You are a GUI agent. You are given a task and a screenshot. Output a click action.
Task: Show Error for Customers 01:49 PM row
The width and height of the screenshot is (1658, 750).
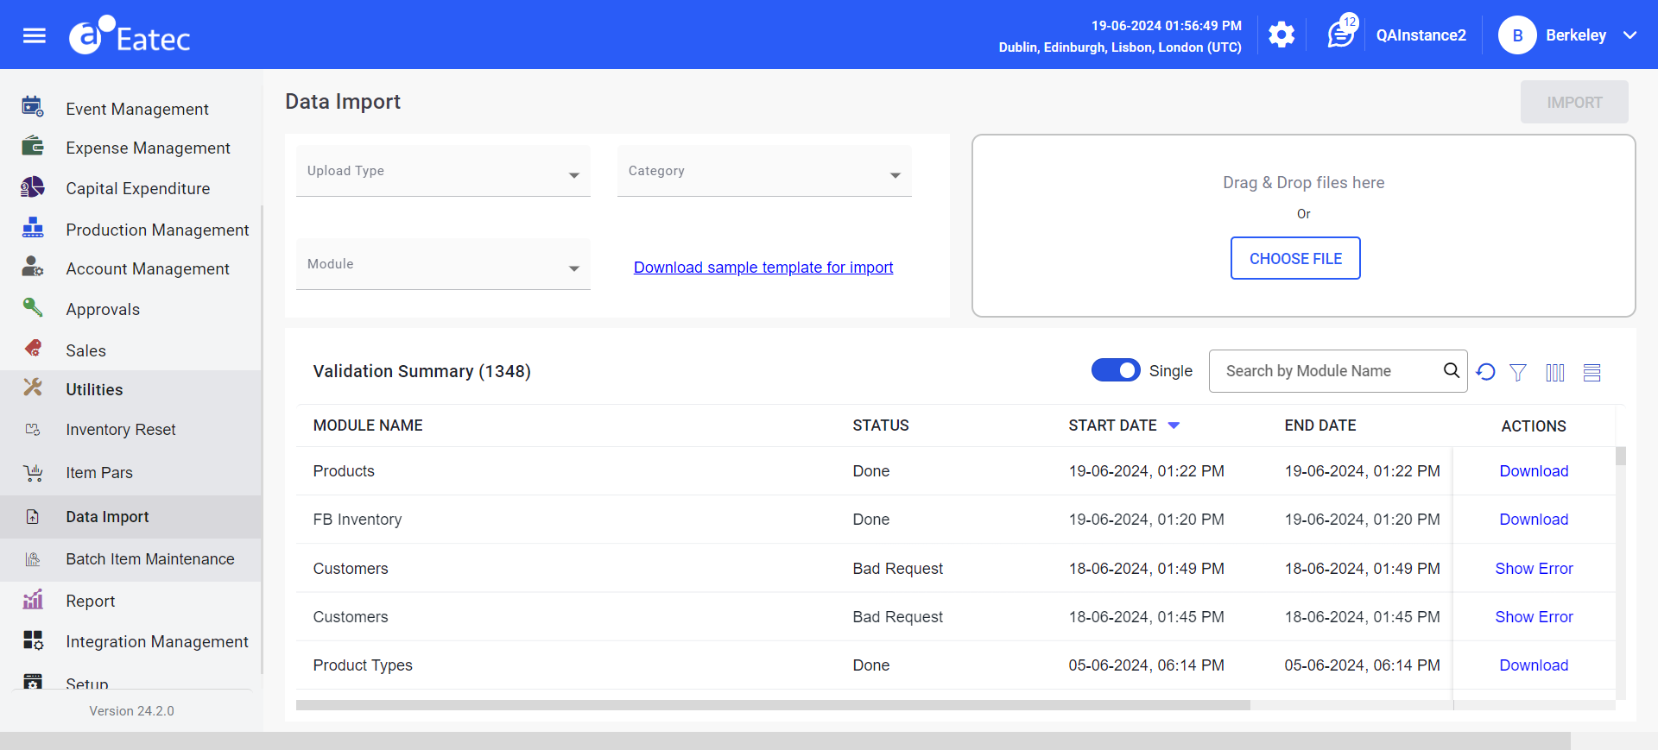(x=1534, y=569)
